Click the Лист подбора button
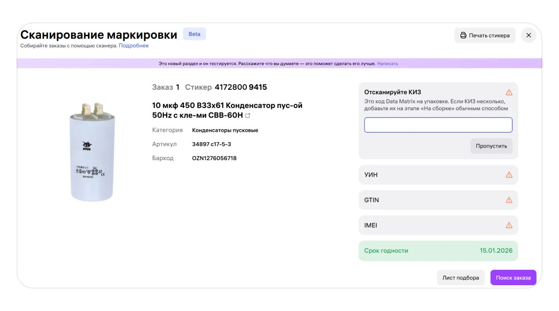 point(460,278)
